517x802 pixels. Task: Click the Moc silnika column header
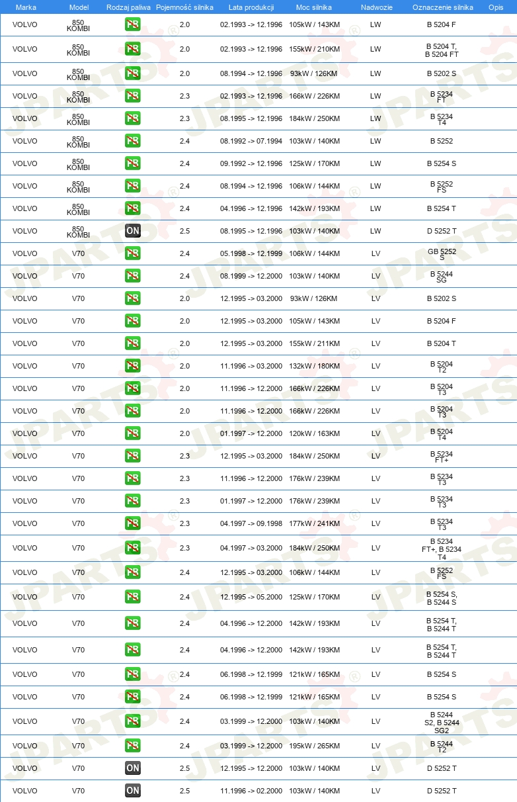point(314,7)
